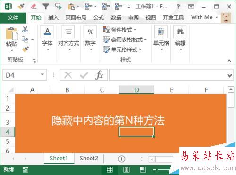Expand the Name Box dropdown arrow
Screen dimensions: 236x175
tap(42, 74)
